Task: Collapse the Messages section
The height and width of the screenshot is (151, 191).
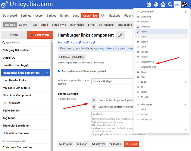Action: coord(138,104)
